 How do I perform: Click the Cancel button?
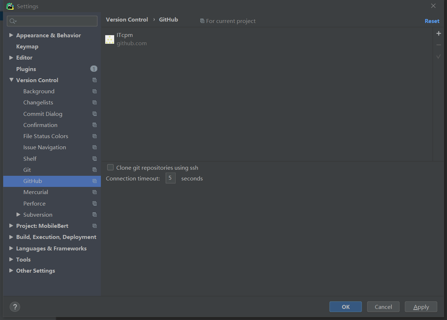coord(383,307)
